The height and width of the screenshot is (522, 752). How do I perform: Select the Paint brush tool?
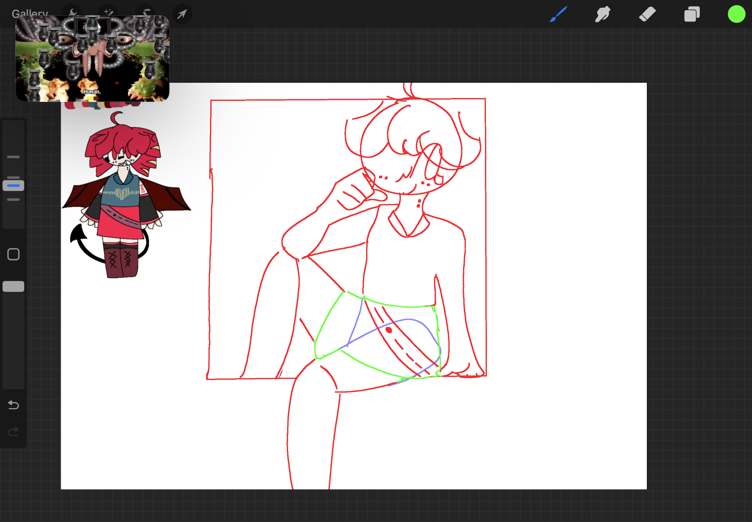558,14
